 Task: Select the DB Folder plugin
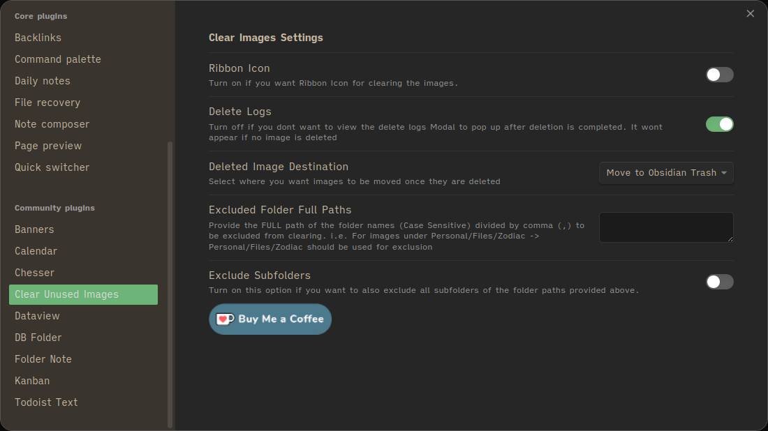coord(38,337)
